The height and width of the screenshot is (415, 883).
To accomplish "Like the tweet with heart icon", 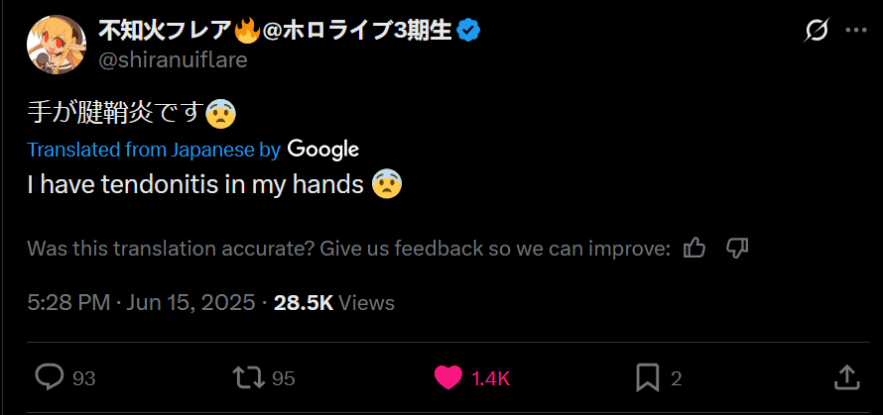I will (x=448, y=377).
